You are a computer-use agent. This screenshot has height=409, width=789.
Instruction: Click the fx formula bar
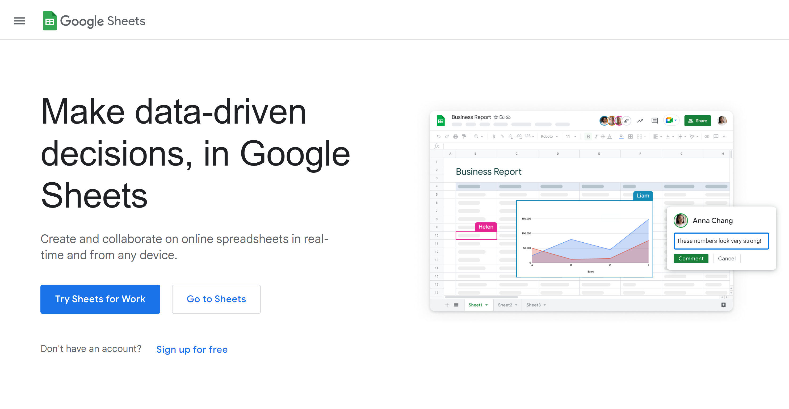point(581,146)
